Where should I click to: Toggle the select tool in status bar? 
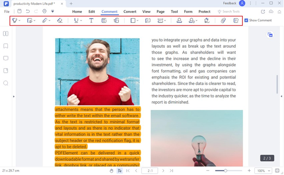coord(120,171)
